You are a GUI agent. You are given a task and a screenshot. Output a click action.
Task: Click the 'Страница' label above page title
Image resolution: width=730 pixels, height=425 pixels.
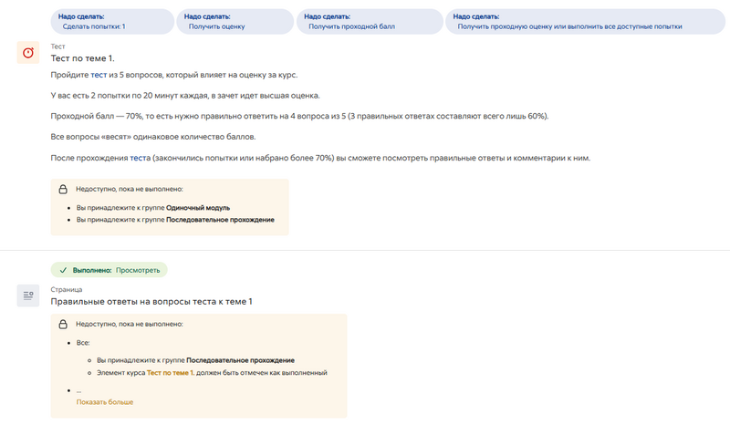point(66,289)
